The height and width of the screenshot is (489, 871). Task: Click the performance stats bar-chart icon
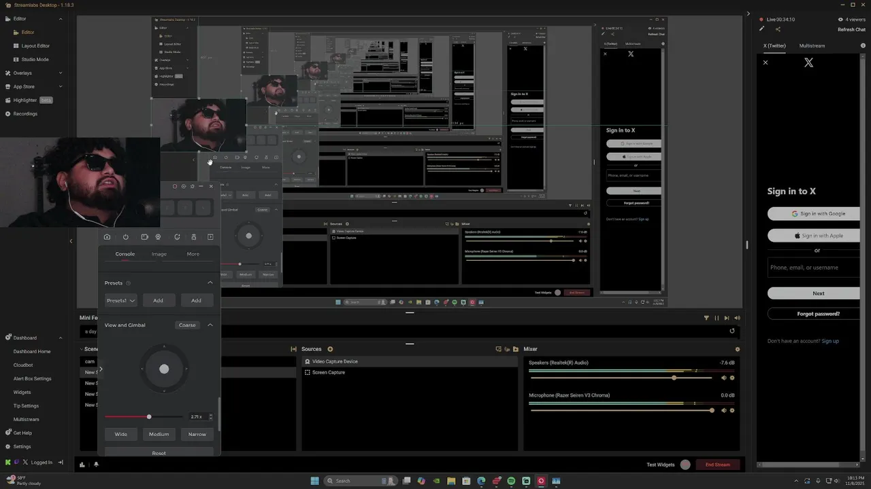(x=82, y=465)
